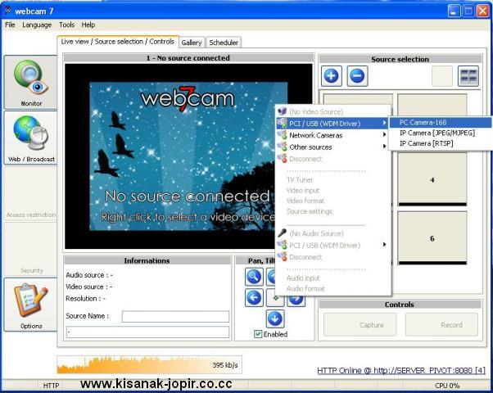Open the Tools menu
This screenshot has width=493, height=393.
(x=66, y=25)
